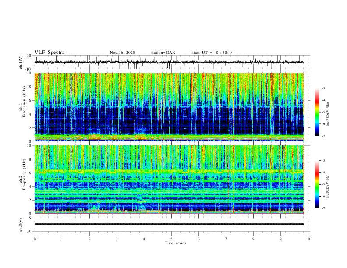The height and width of the screenshot is (268, 347).
Task: Click the ch.3 flat signal trace
Action: [x=169, y=224]
